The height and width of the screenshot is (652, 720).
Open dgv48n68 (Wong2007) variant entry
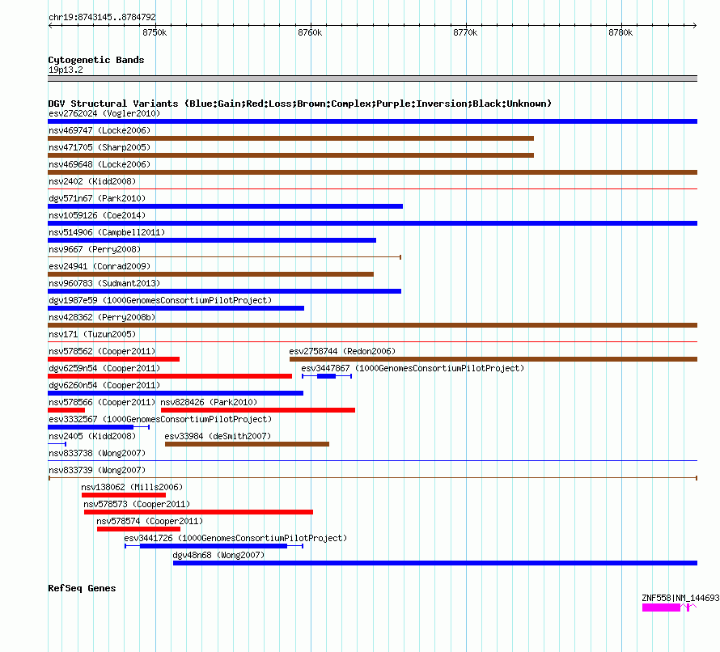218,555
